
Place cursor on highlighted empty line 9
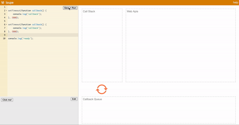43,35
